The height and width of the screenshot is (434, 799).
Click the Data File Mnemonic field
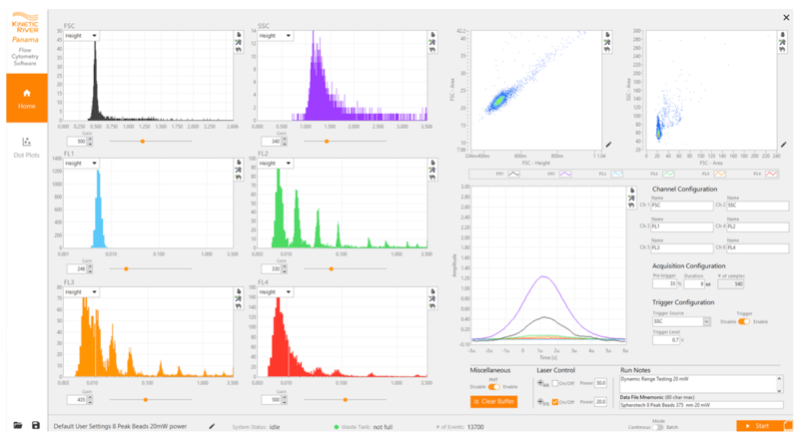pos(701,405)
